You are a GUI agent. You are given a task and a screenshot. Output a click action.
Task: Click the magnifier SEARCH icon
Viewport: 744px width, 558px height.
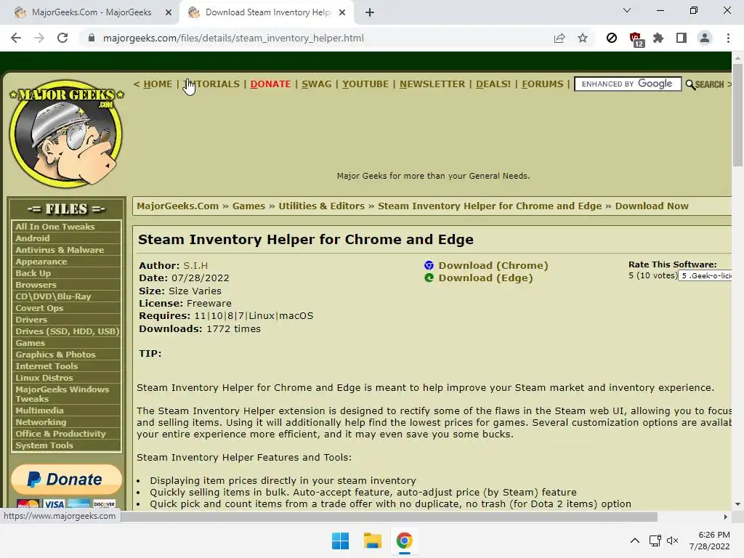(705, 84)
